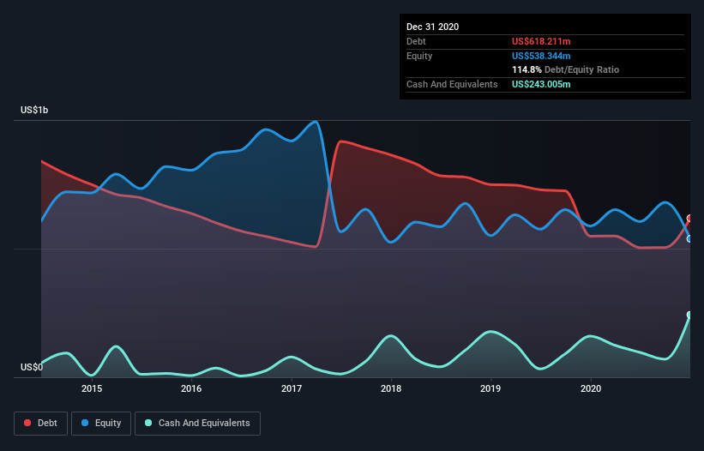Click the 2016 x-axis label
The width and height of the screenshot is (704, 451).
(191, 388)
